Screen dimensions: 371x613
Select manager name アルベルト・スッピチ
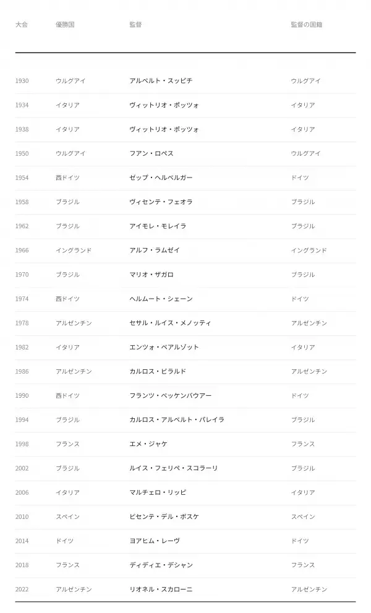click(x=161, y=81)
